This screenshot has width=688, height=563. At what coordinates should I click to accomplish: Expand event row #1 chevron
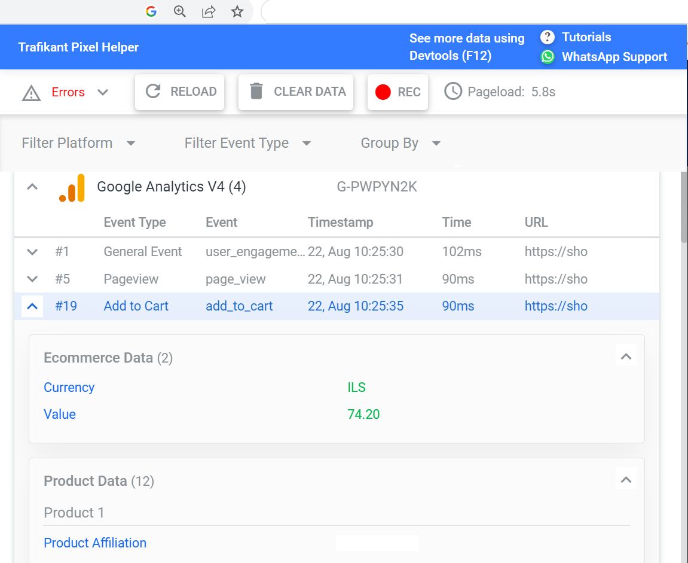[32, 252]
